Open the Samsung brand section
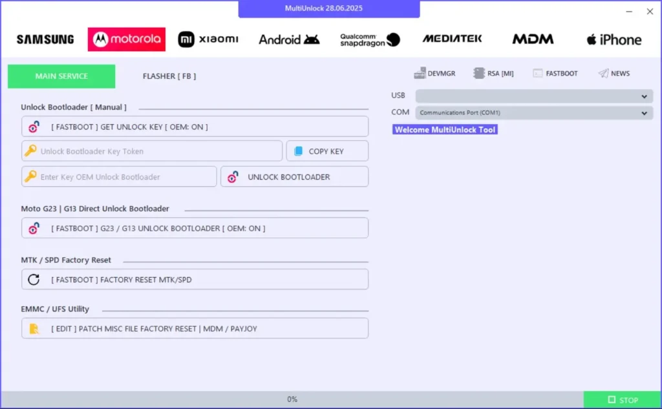This screenshot has height=409, width=662. tap(45, 39)
